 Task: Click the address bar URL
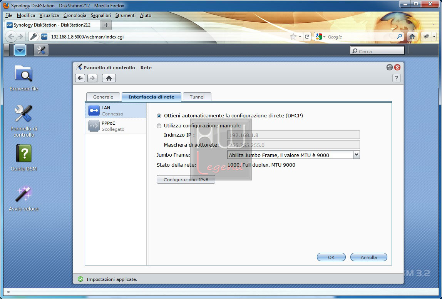[87, 37]
